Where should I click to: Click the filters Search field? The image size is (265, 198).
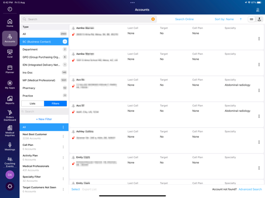(44, 111)
